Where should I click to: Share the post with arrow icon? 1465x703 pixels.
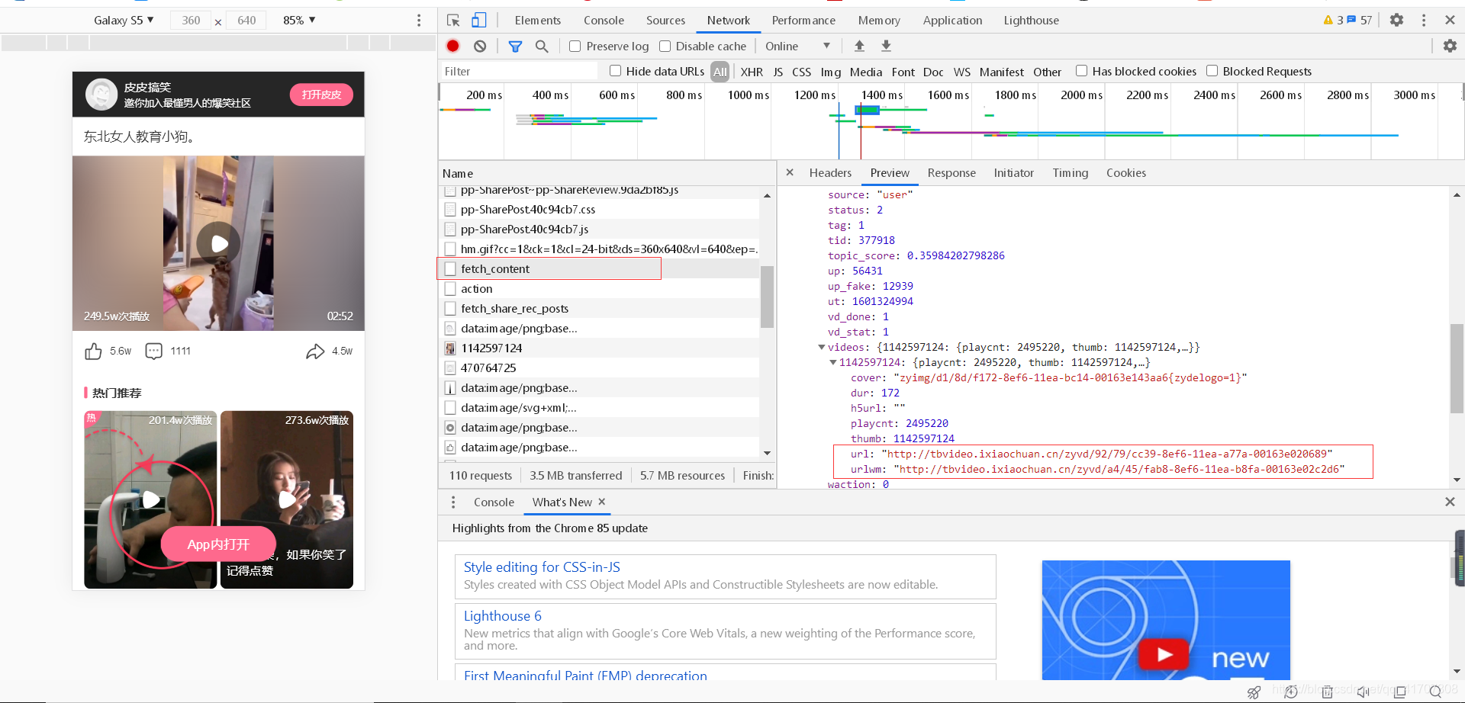315,351
